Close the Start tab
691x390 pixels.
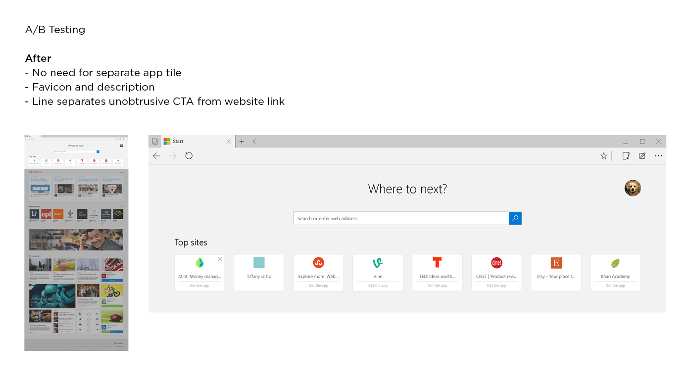(229, 142)
